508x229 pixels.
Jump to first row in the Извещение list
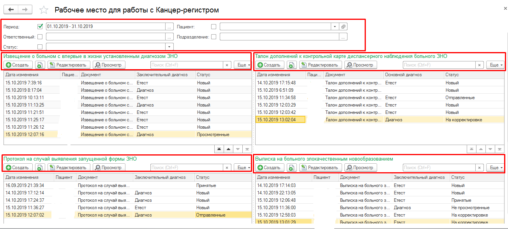(x=219, y=149)
